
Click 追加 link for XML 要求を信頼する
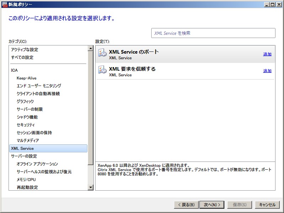[x=267, y=71]
